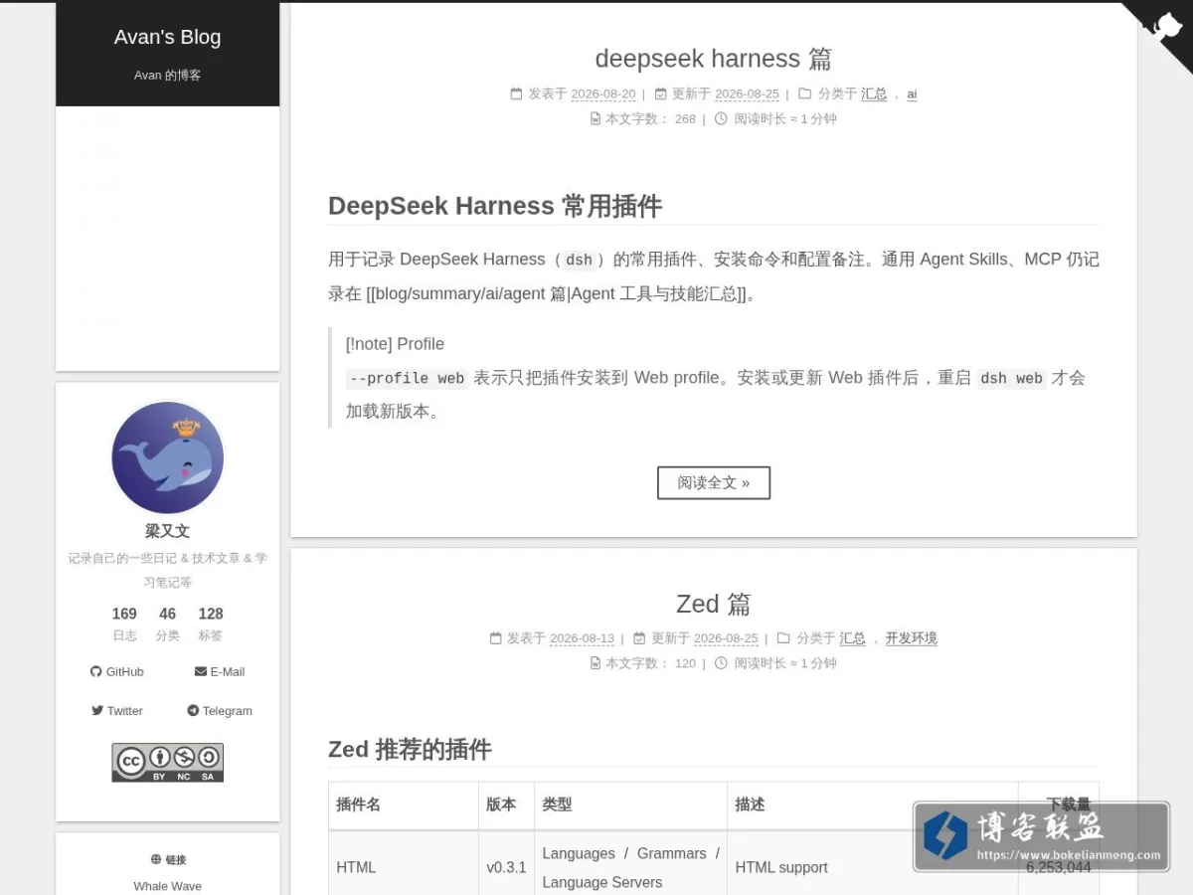Open the 汇总 category of Zed post
This screenshot has height=895, width=1193.
pyautogui.click(x=852, y=638)
